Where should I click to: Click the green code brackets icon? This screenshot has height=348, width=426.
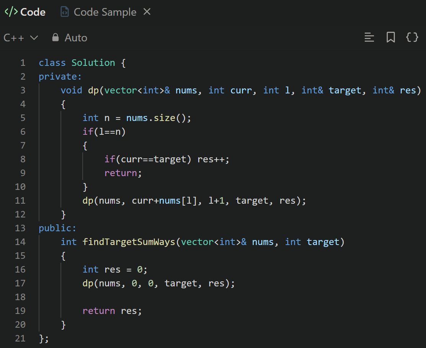click(11, 12)
